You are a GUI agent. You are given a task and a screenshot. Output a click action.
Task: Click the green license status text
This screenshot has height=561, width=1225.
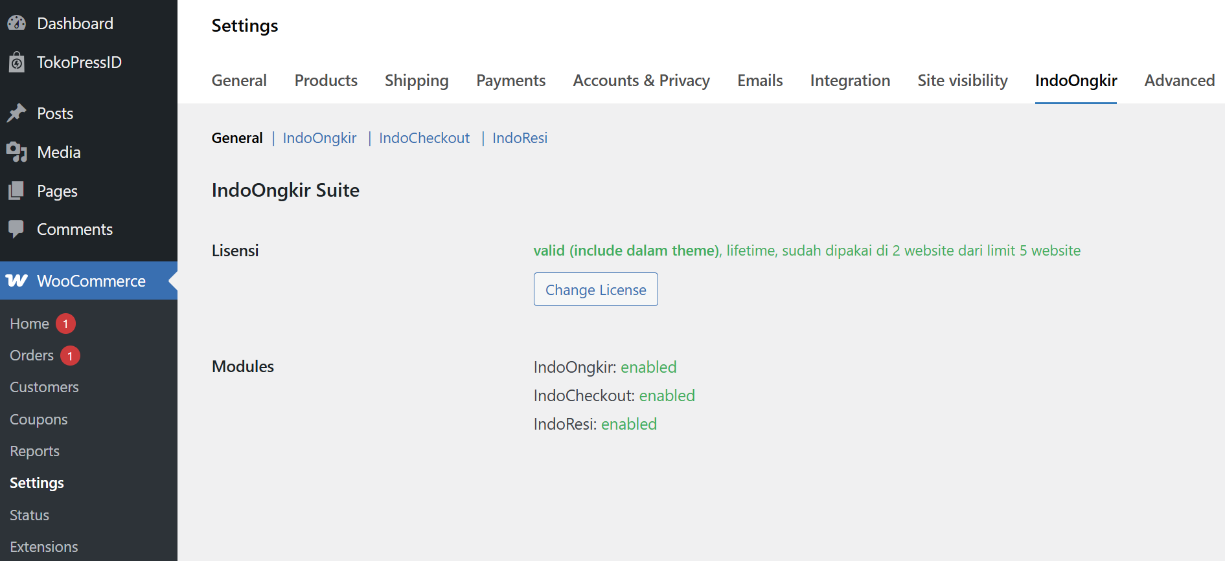point(807,250)
